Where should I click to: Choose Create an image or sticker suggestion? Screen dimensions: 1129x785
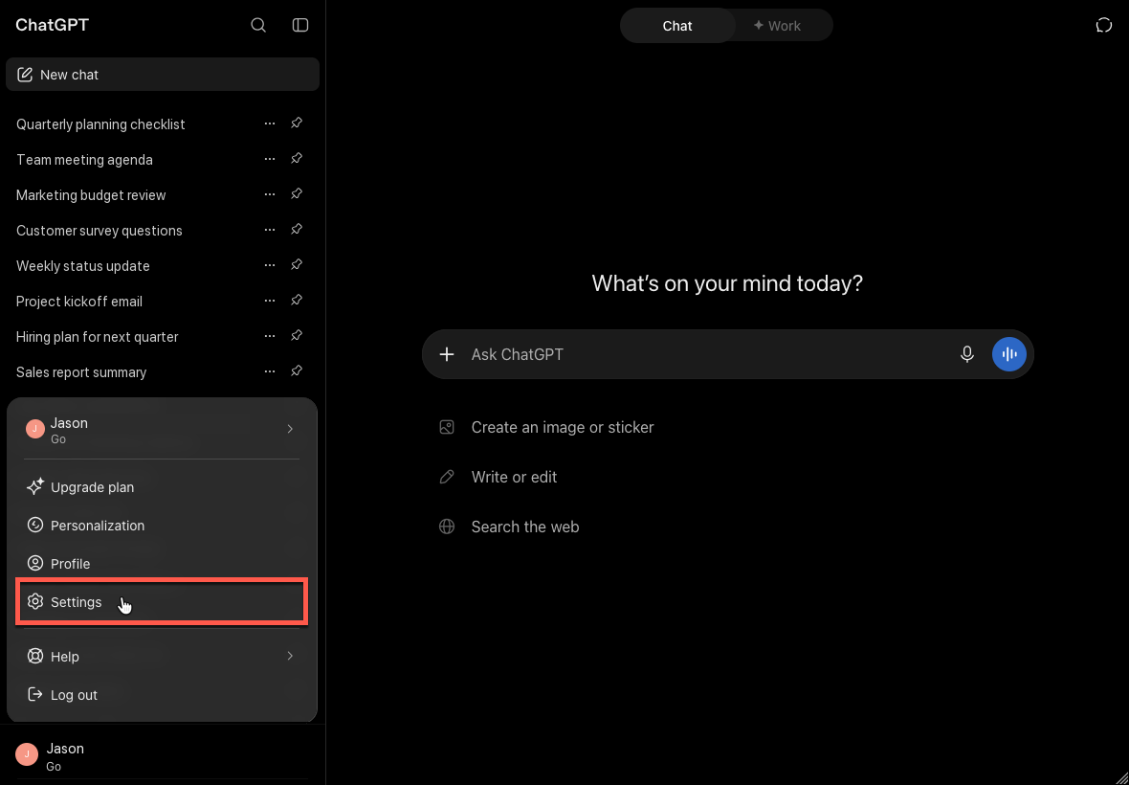(x=547, y=427)
